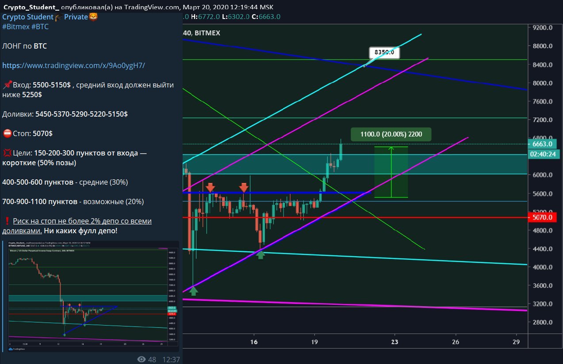Click the eye views icon beside 48
Screen dimensions: 563x364
[142, 360]
